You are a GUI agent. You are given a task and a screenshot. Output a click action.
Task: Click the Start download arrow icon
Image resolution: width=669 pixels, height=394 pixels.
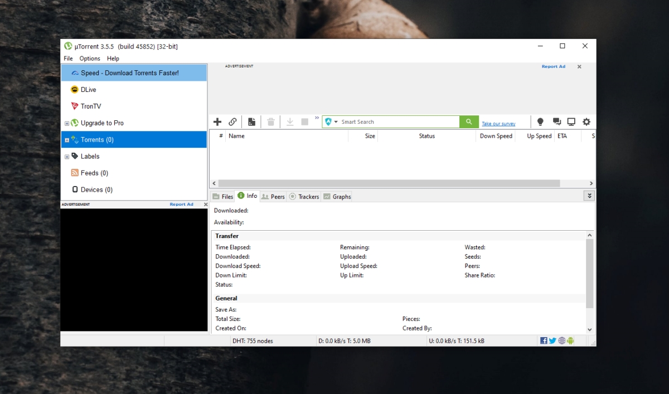(x=290, y=121)
